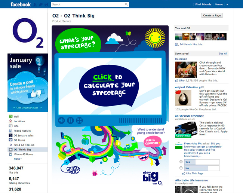243x193 pixels.
Task: Click the Find Friends link
Action: coord(203,4)
